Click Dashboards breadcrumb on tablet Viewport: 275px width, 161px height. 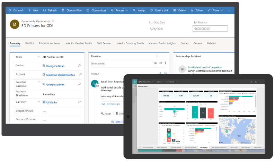pos(170,82)
